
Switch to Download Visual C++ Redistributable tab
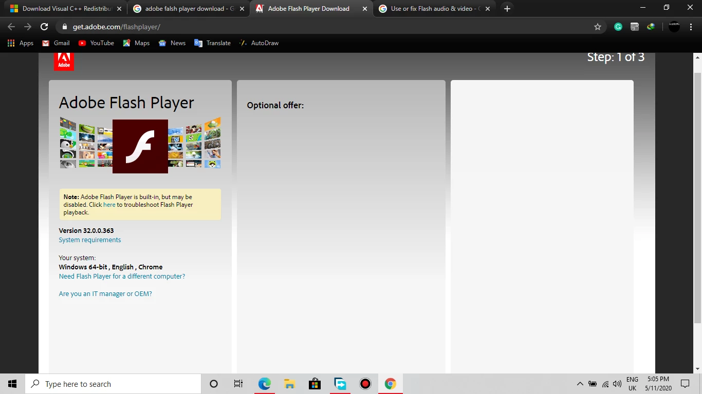coord(67,9)
